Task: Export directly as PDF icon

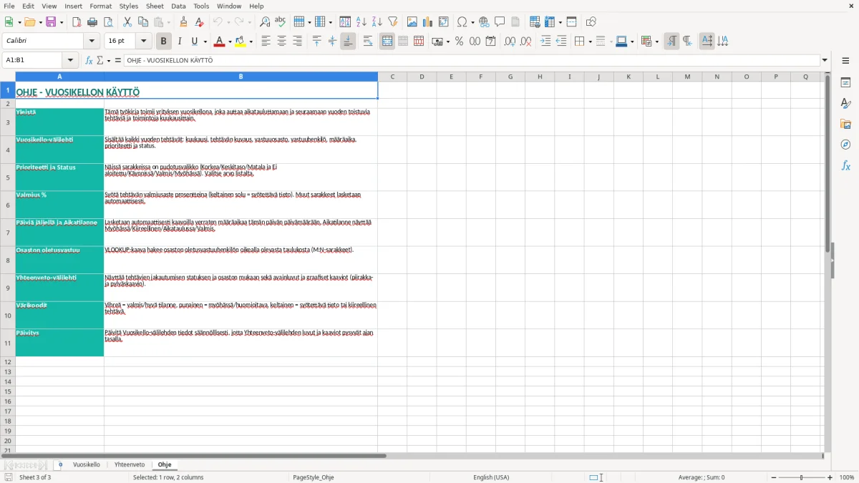Action: (x=77, y=22)
